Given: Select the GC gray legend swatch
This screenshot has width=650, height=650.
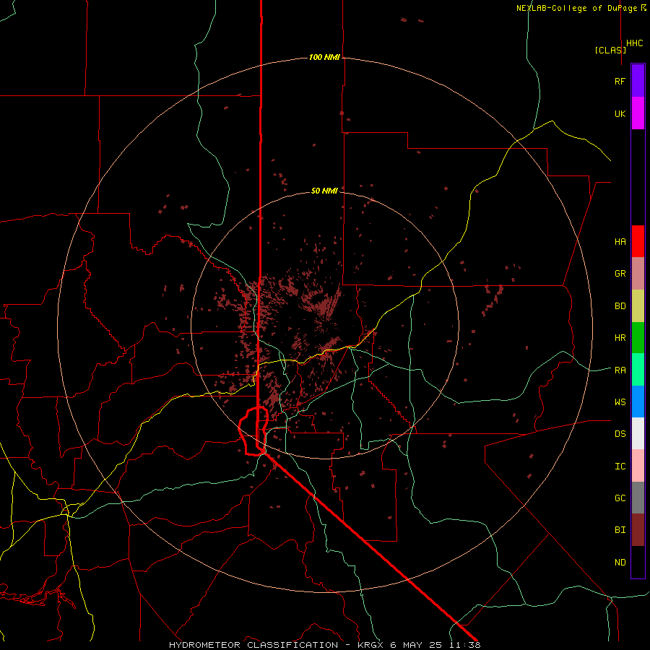Looking at the screenshot, I should click(x=638, y=498).
